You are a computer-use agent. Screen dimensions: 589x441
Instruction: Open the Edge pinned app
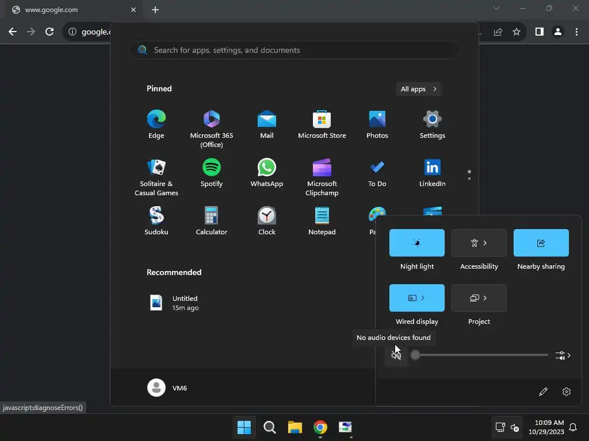(x=156, y=125)
